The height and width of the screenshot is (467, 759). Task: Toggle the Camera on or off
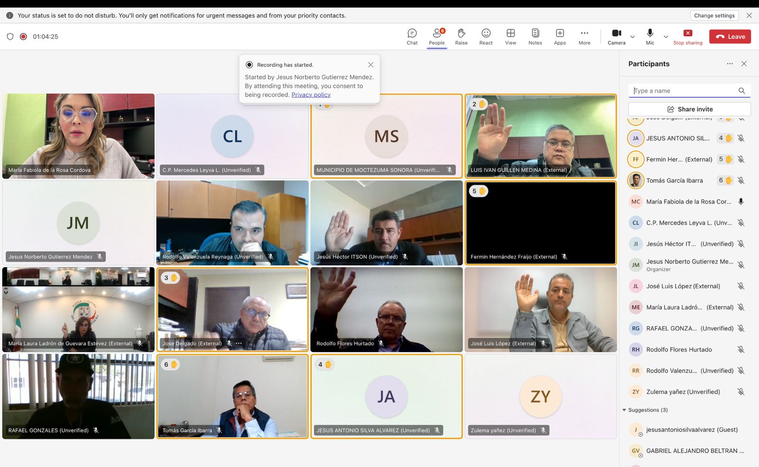pos(616,37)
